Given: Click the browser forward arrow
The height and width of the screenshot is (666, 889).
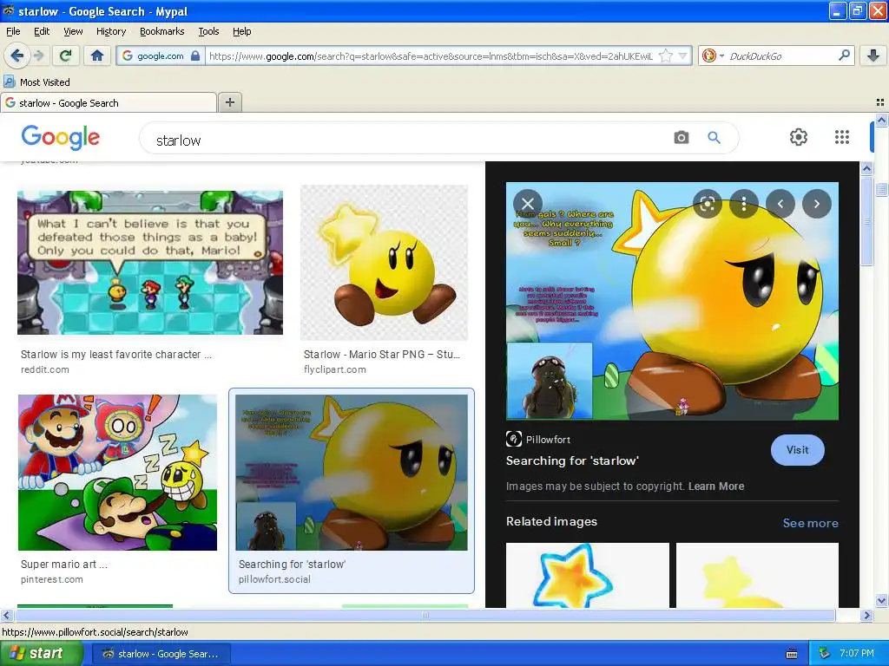Looking at the screenshot, I should 38,55.
